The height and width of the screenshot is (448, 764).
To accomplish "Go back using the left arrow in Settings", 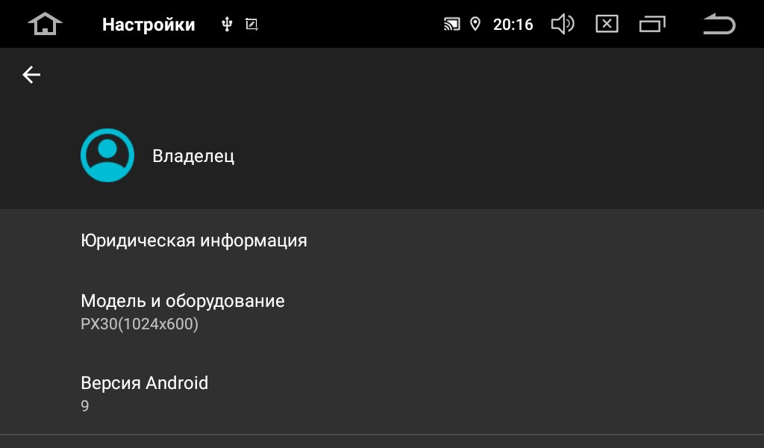I will [x=31, y=75].
